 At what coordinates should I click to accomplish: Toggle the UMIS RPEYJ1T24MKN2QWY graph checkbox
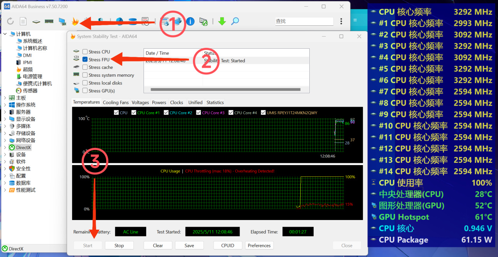[x=263, y=113]
